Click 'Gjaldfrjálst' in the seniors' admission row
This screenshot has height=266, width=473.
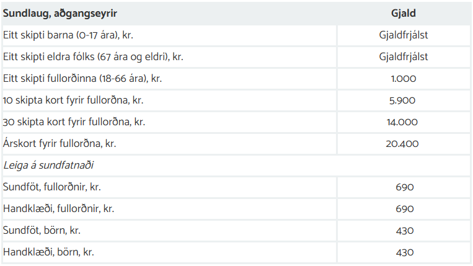pos(404,57)
